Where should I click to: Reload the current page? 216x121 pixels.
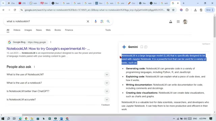coord(15,10)
